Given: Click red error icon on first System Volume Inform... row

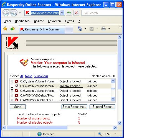Looking at the screenshot, I should [16, 81].
